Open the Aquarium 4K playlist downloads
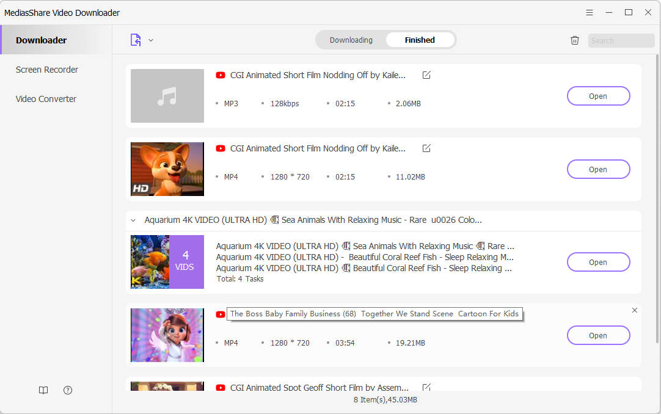Viewport: 661px width, 414px height. tap(597, 262)
